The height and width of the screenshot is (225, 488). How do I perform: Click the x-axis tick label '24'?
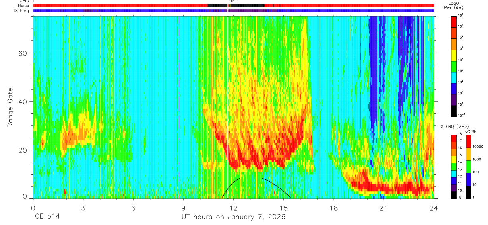(x=434, y=208)
